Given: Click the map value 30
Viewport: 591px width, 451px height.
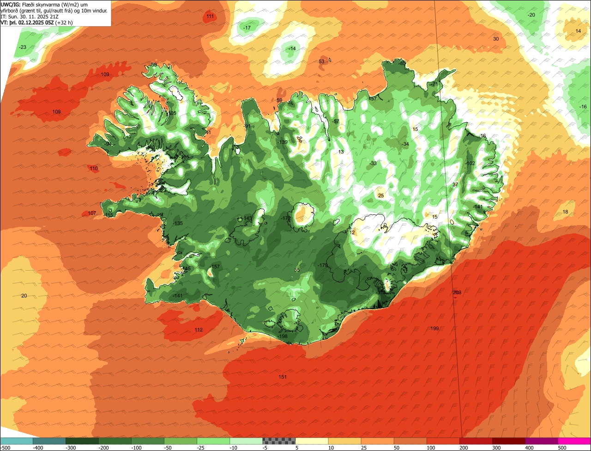Looking at the screenshot, I should [x=496, y=39].
